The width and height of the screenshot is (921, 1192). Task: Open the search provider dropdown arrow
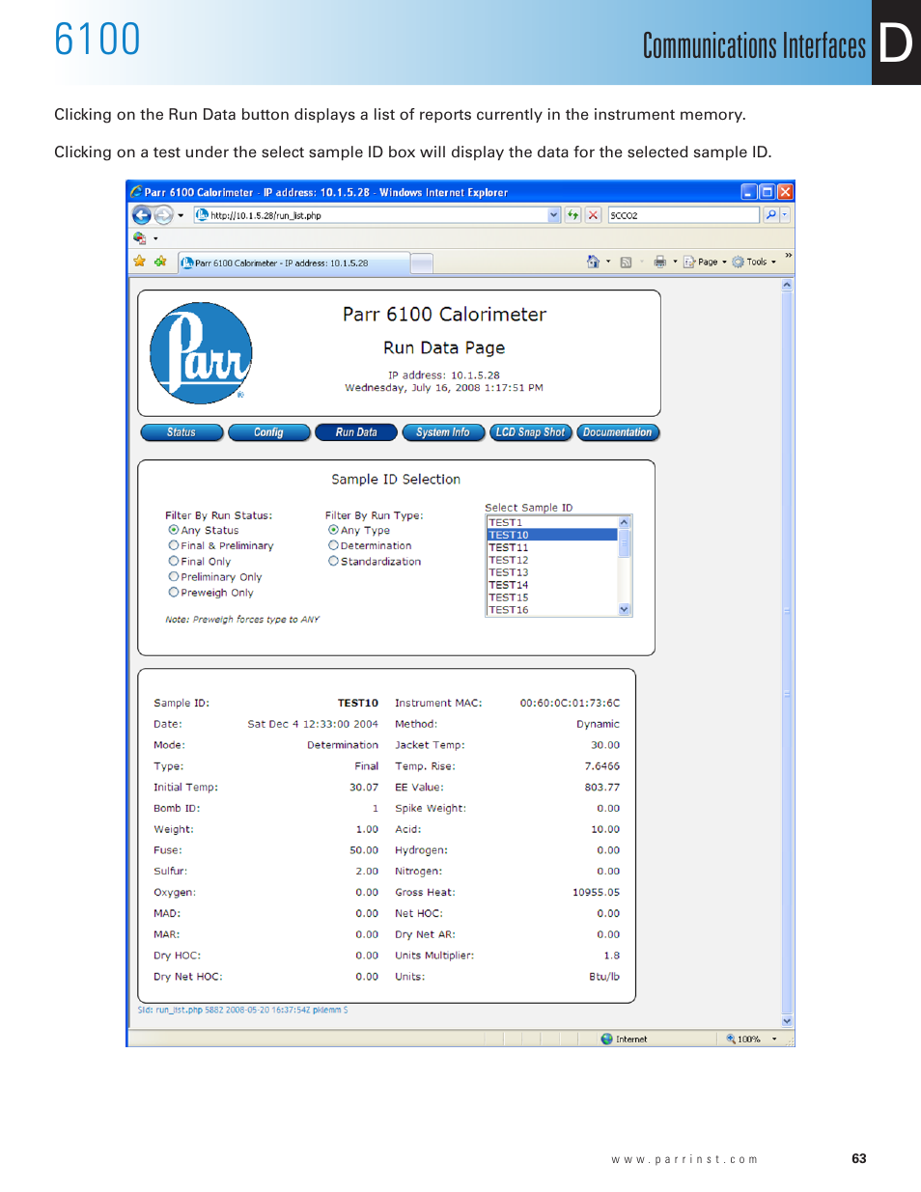pyautogui.click(x=785, y=215)
